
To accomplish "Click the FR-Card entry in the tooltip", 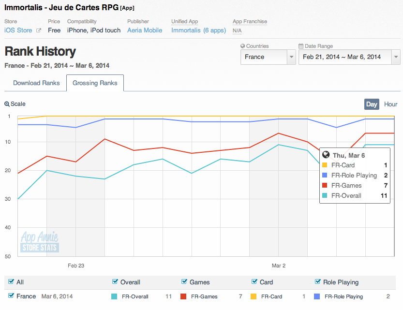I will click(x=355, y=165).
